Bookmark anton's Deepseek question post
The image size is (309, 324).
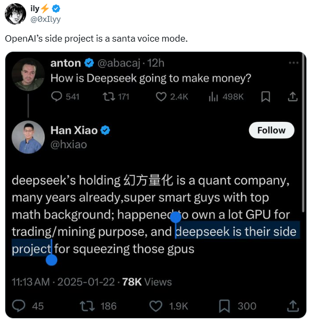[x=265, y=97]
